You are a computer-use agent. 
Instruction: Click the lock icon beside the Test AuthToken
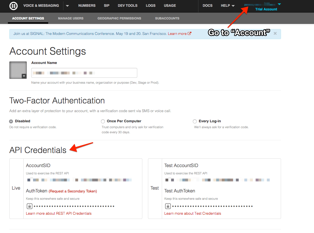[x=168, y=206]
